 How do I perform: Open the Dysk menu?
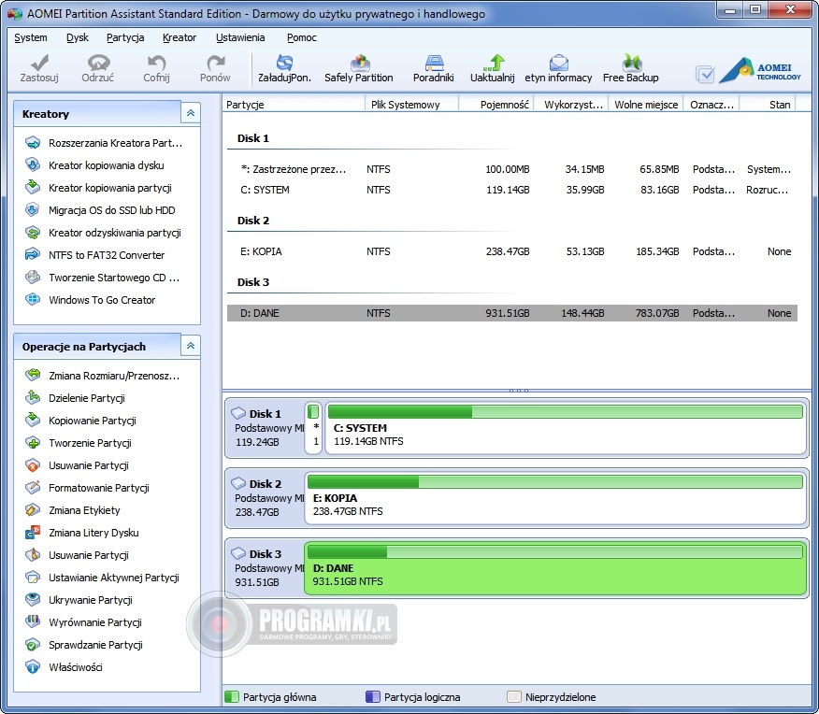pos(78,37)
